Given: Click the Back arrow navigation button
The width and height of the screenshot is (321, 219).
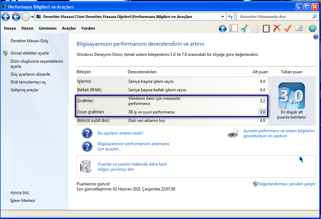Looking at the screenshot, I should [16, 17].
